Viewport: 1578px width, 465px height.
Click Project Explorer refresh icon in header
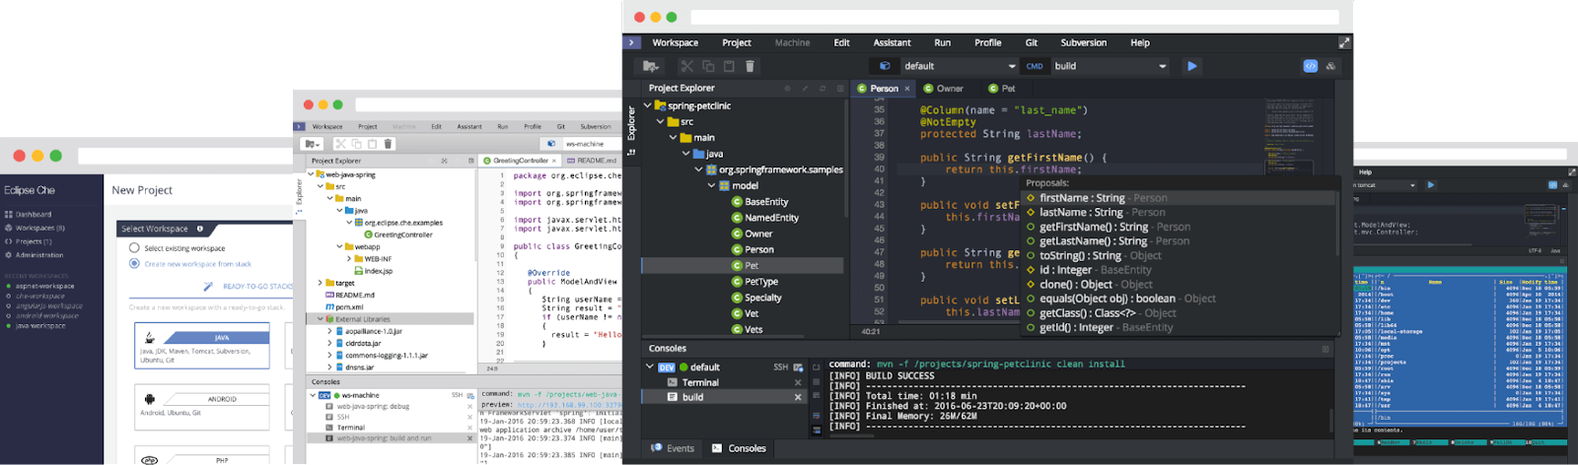coord(823,89)
